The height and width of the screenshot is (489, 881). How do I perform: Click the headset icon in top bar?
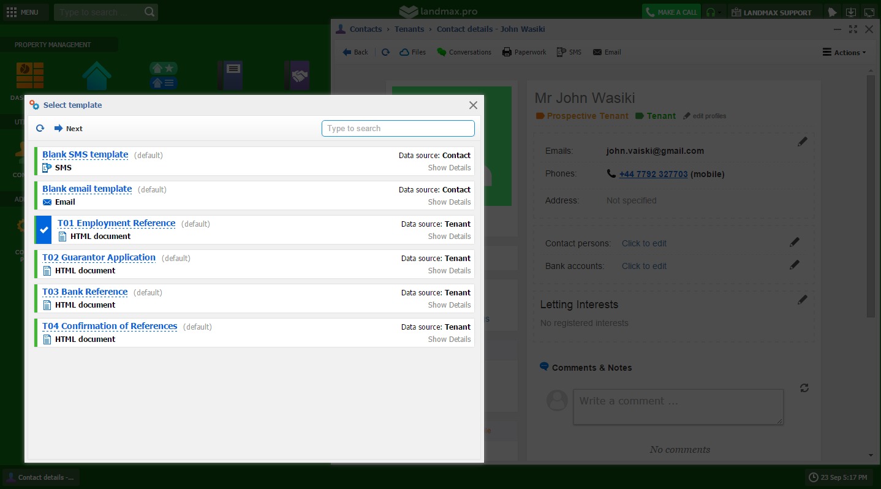click(x=711, y=12)
